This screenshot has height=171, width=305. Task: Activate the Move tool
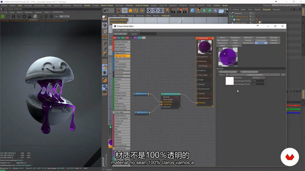[x=125, y=10]
